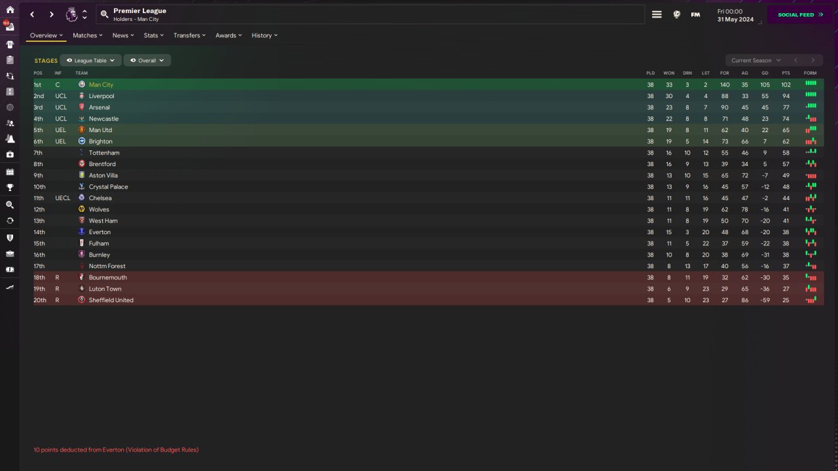Open the Competitions trophy icon in the sidebar
The height and width of the screenshot is (471, 838).
coord(10,188)
